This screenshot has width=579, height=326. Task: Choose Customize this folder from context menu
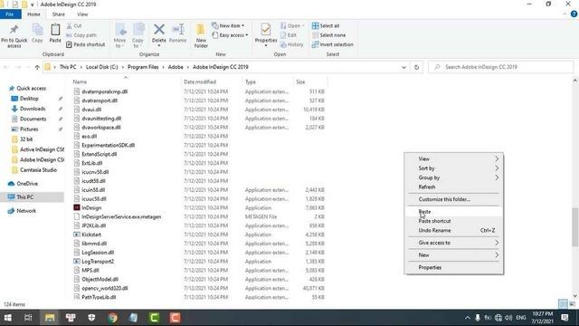coord(454,199)
